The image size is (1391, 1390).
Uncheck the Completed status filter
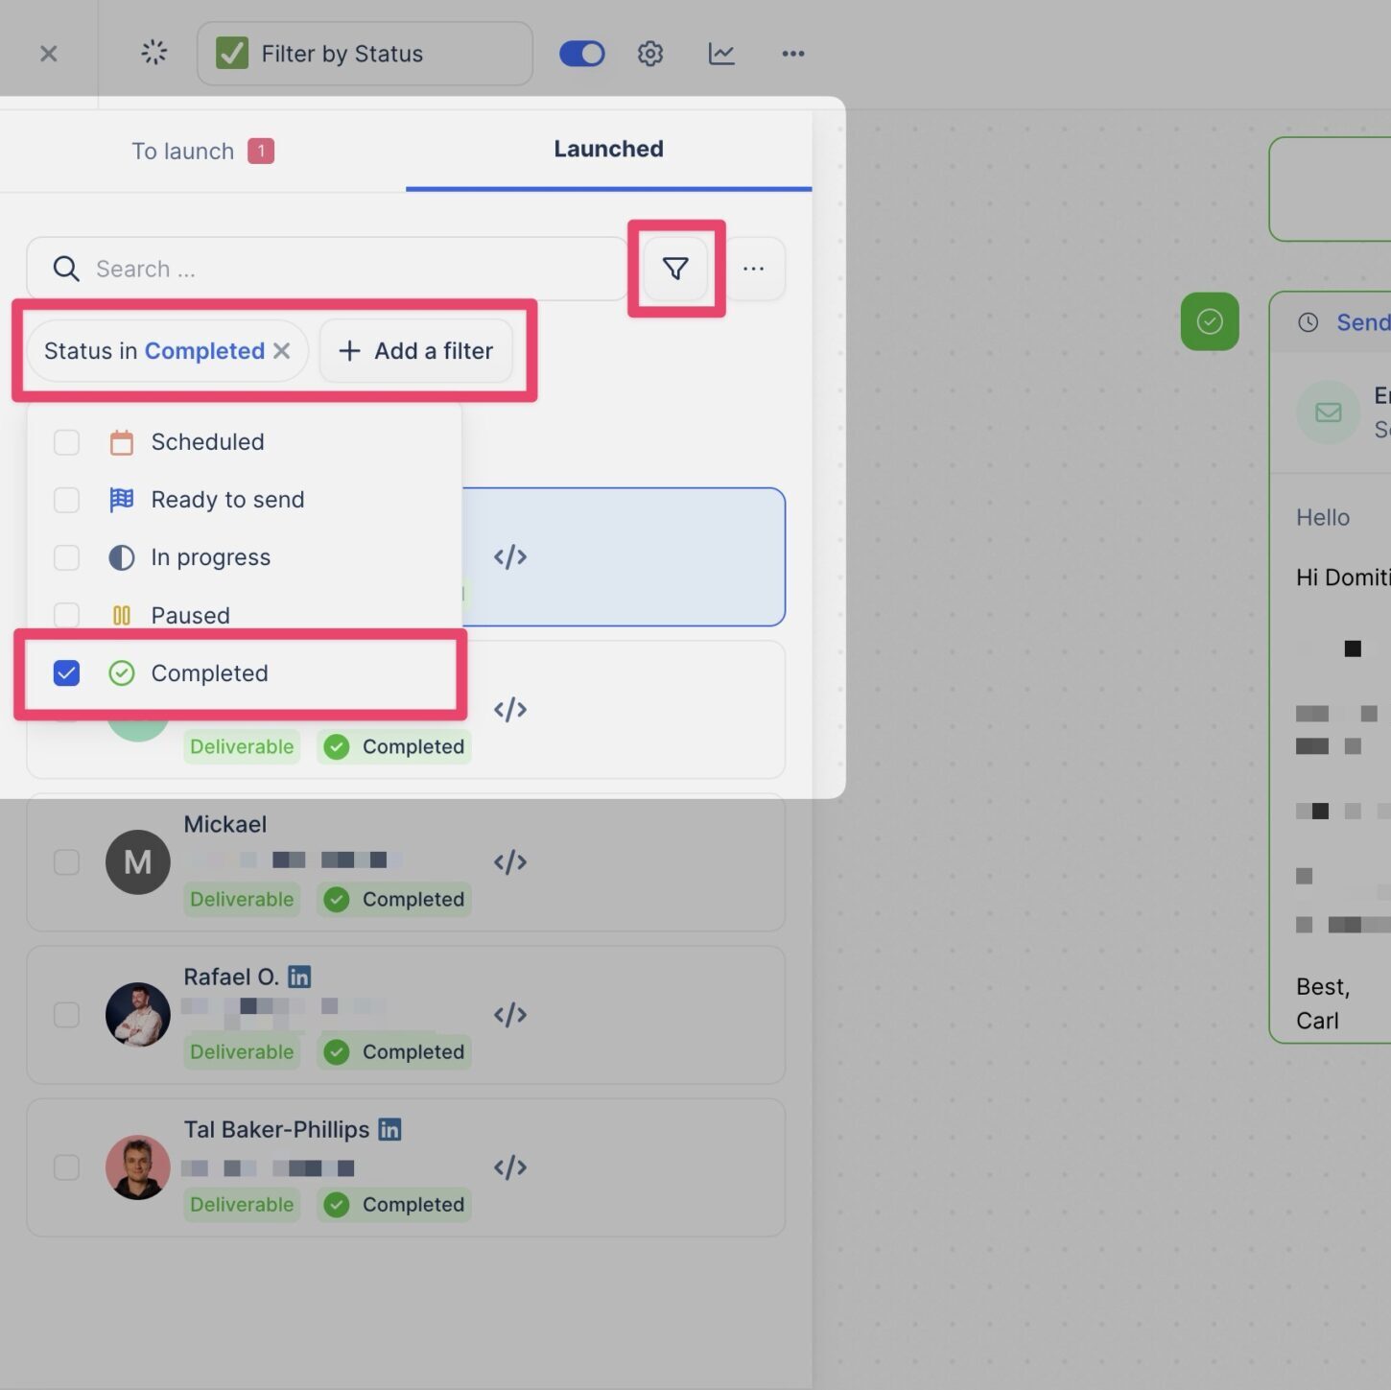click(x=66, y=672)
